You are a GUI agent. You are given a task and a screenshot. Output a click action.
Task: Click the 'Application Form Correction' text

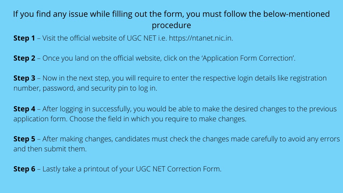pyautogui.click(x=248, y=58)
